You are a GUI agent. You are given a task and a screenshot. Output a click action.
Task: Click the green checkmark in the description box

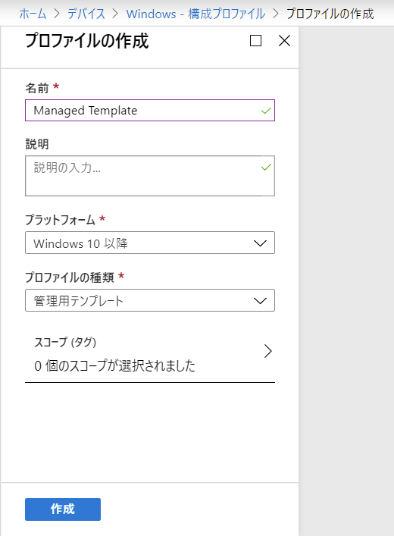click(x=266, y=167)
